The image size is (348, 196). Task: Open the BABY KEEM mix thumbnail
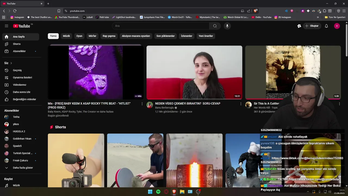tap(96, 72)
